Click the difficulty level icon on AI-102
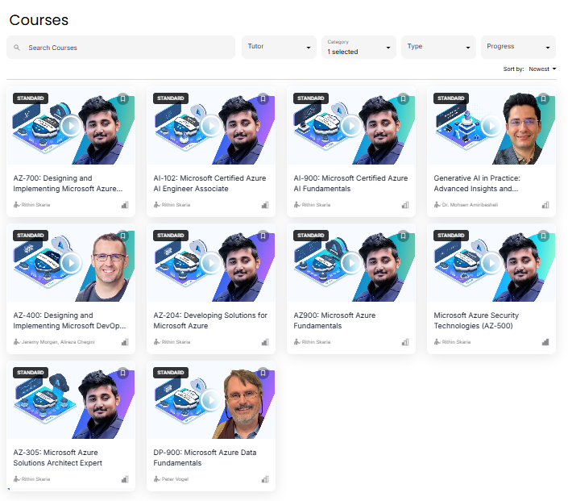 [x=265, y=205]
